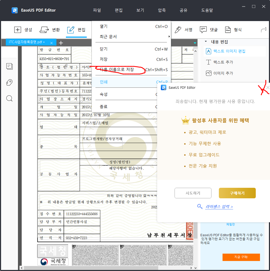Choose 닫기 menu entry
Image resolution: width=270 pixels, height=271 pixels.
tap(131, 49)
